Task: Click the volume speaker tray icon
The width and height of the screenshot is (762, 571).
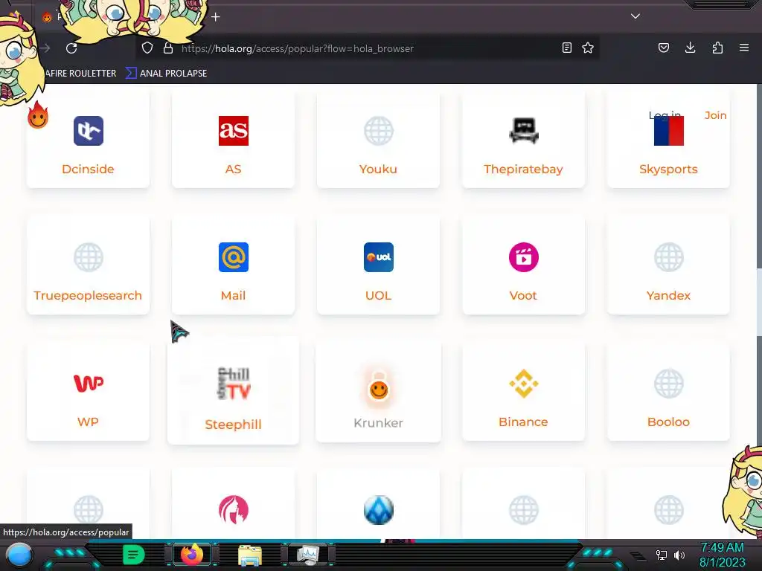Action: point(679,555)
